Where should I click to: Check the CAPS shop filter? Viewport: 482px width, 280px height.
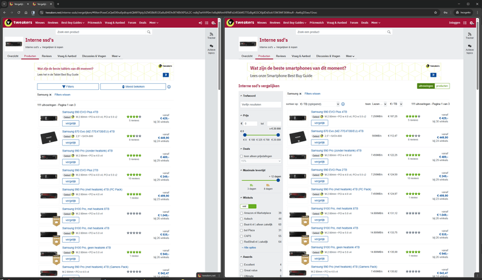242,236
